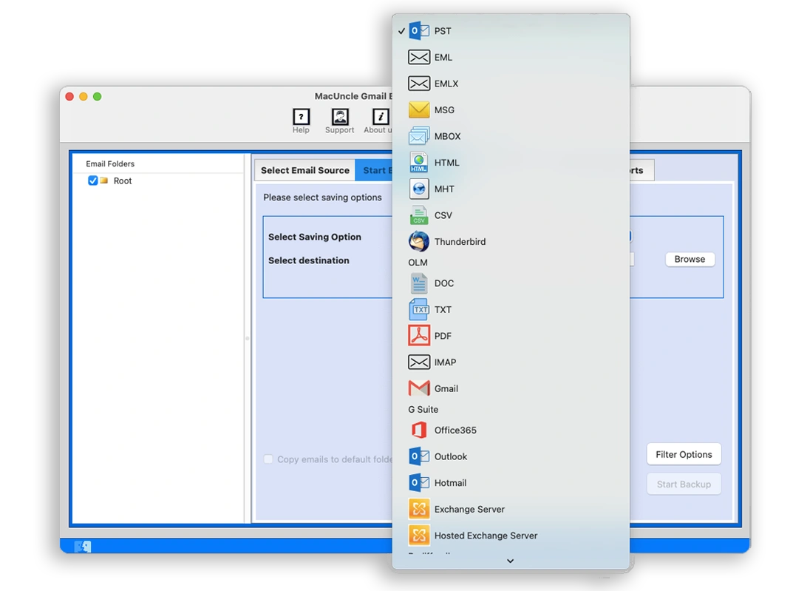810x591 pixels.
Task: Close the MacUncle window with red button
Action: (69, 96)
